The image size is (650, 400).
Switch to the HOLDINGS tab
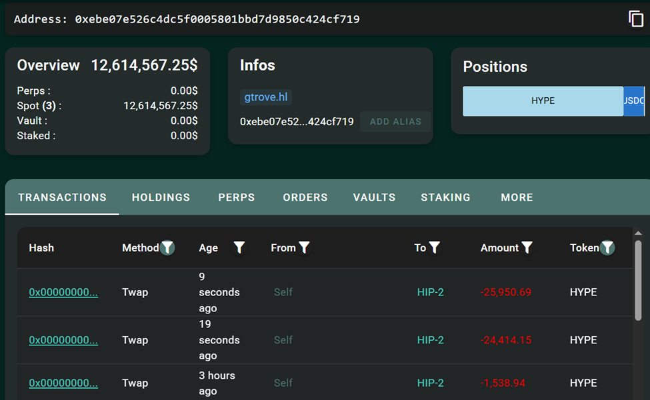[x=161, y=197]
